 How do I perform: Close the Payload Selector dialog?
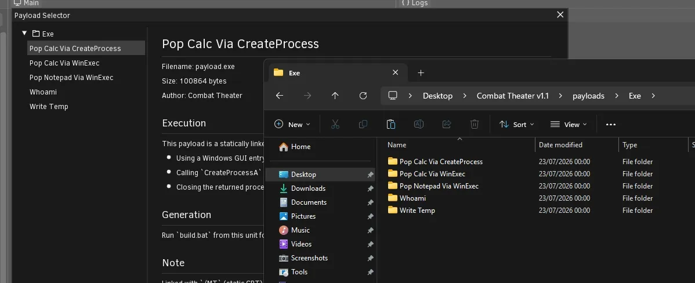coord(560,14)
